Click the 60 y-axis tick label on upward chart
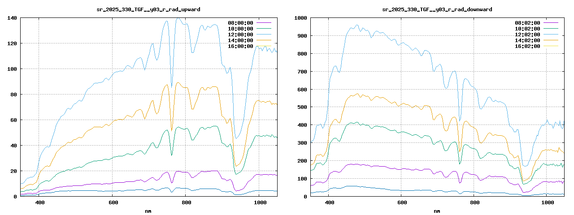The image size is (574, 215). 13,120
